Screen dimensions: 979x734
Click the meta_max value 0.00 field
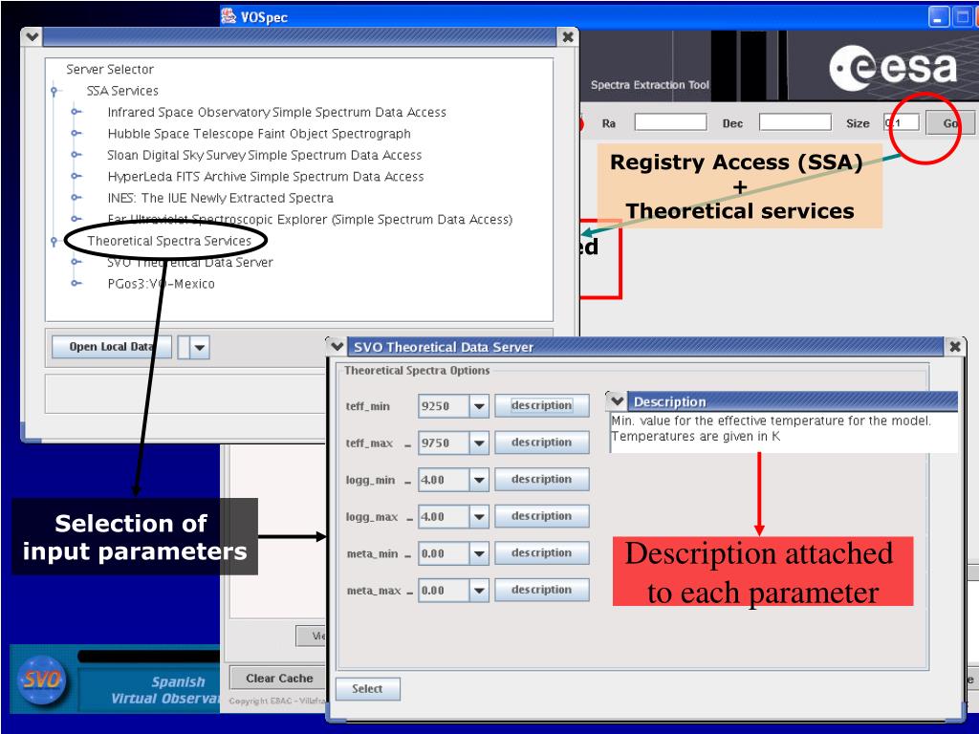click(444, 591)
